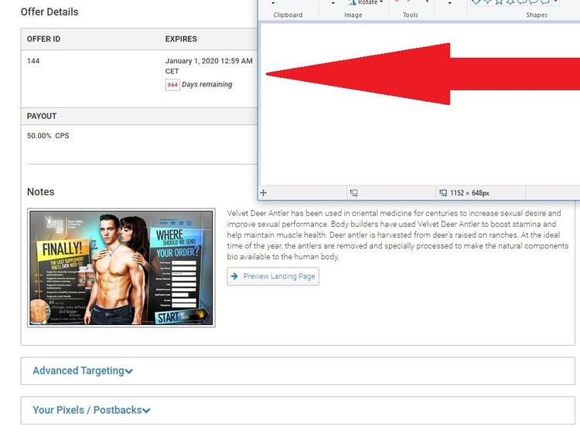Viewport: 580px width, 433px height.
Task: Expand the Your Pixels / Postbacks section
Action: [91, 410]
